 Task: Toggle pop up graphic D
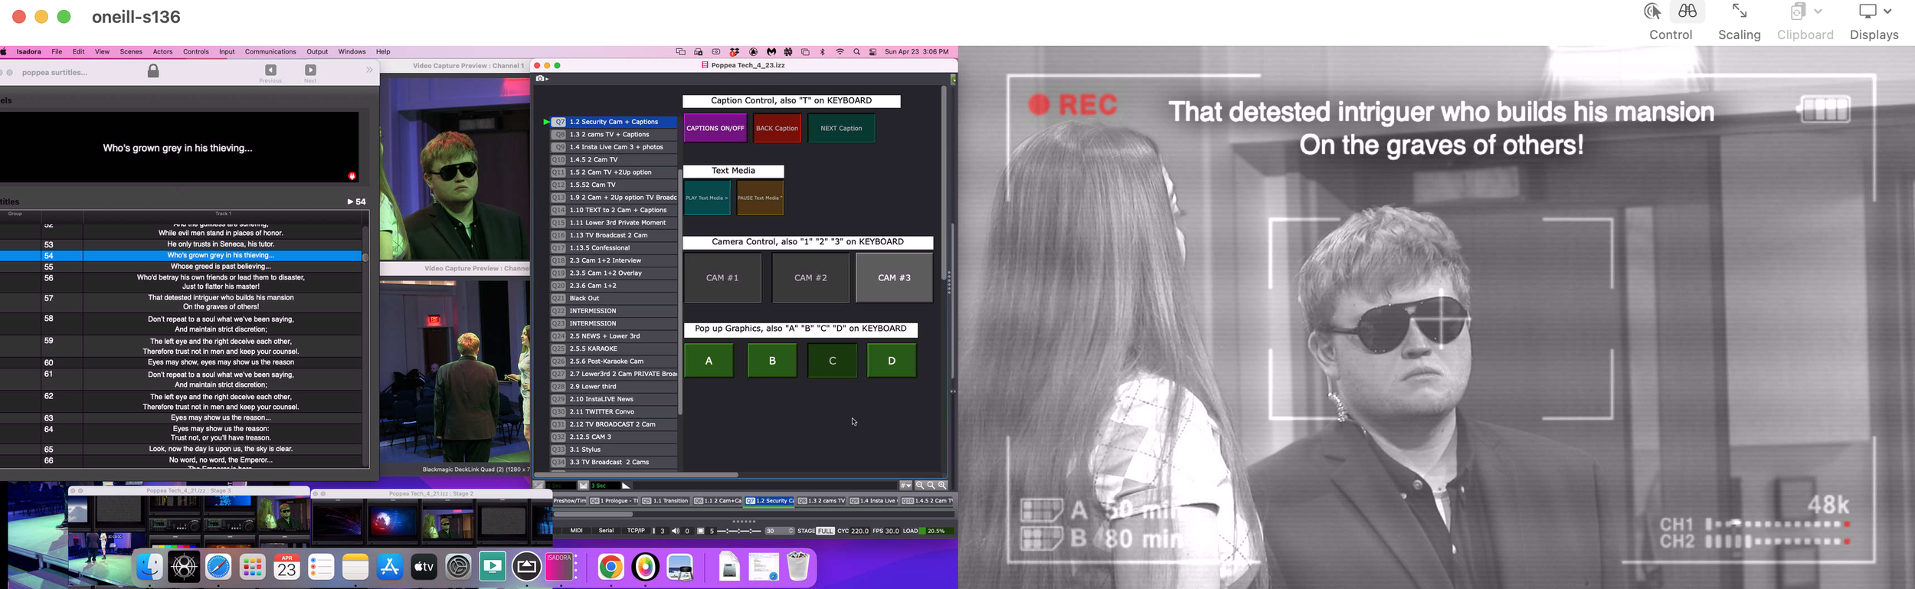click(892, 360)
